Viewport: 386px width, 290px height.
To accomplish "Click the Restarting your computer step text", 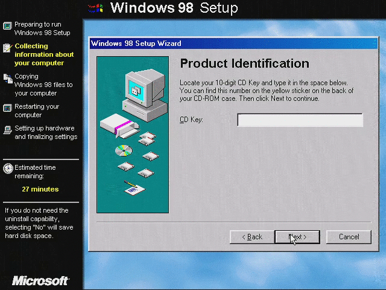I will coord(37,111).
